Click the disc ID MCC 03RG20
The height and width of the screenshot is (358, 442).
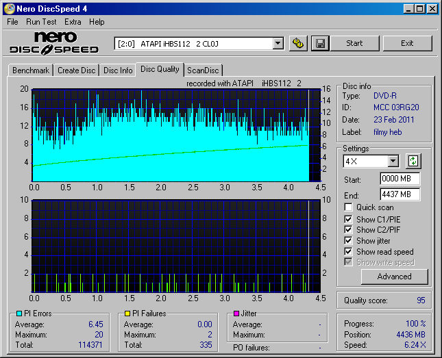pyautogui.click(x=396, y=107)
